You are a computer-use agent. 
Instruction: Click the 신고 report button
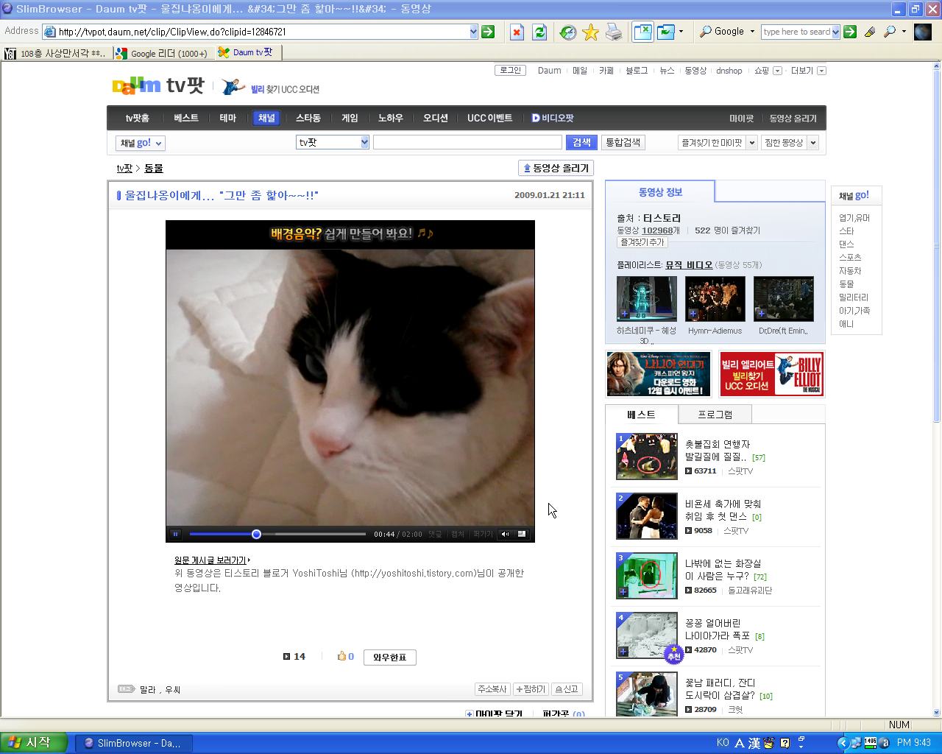point(567,689)
